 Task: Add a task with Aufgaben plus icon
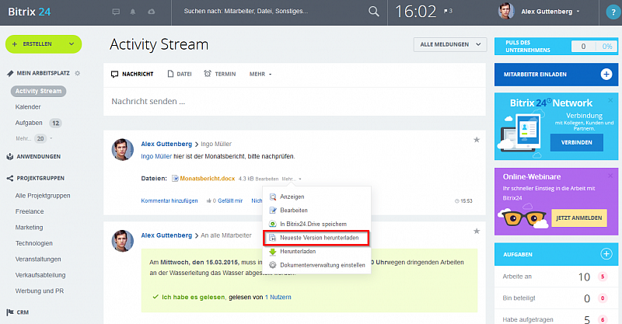point(606,254)
